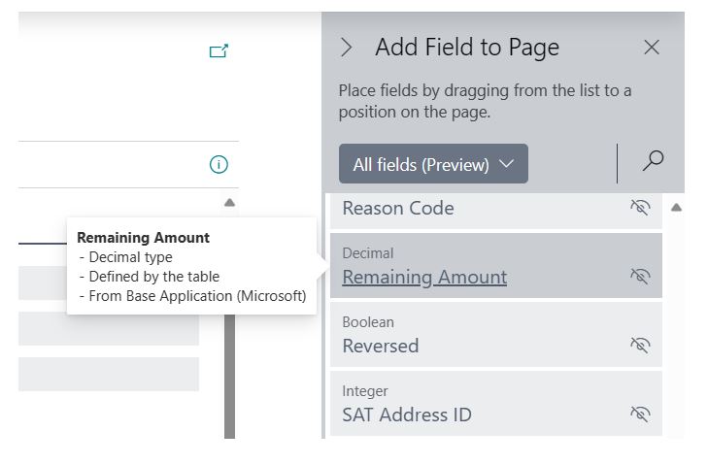Close the Add Field to Page panel

pos(652,47)
